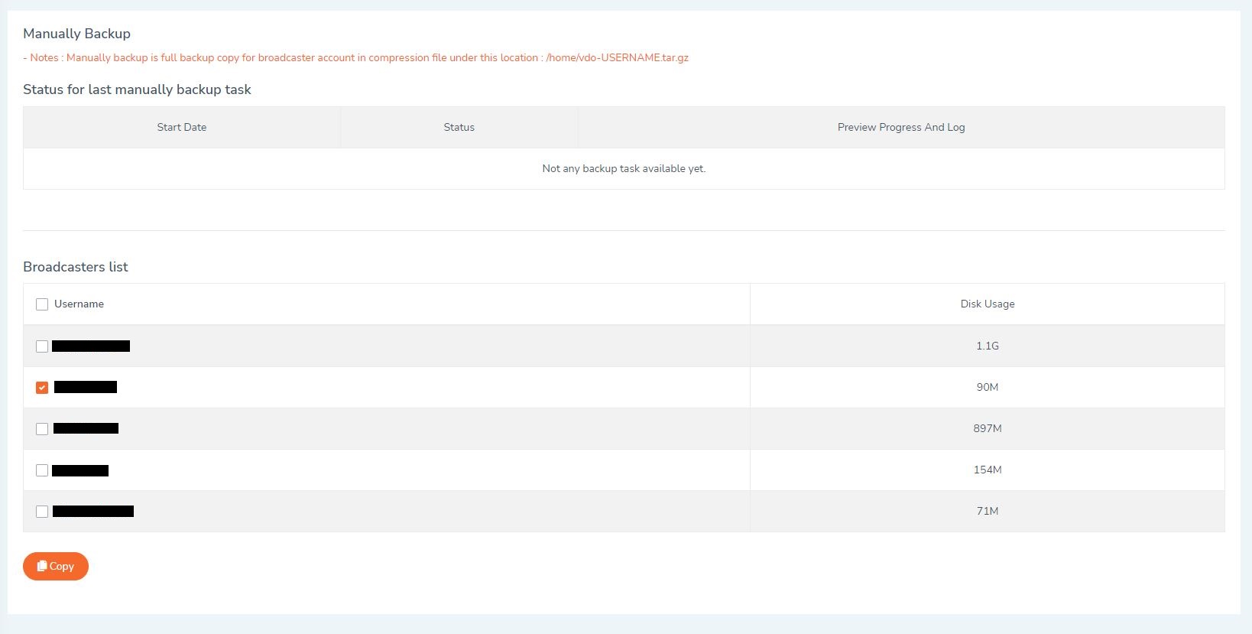Click the Disk Usage column header
1252x634 pixels.
pos(988,304)
